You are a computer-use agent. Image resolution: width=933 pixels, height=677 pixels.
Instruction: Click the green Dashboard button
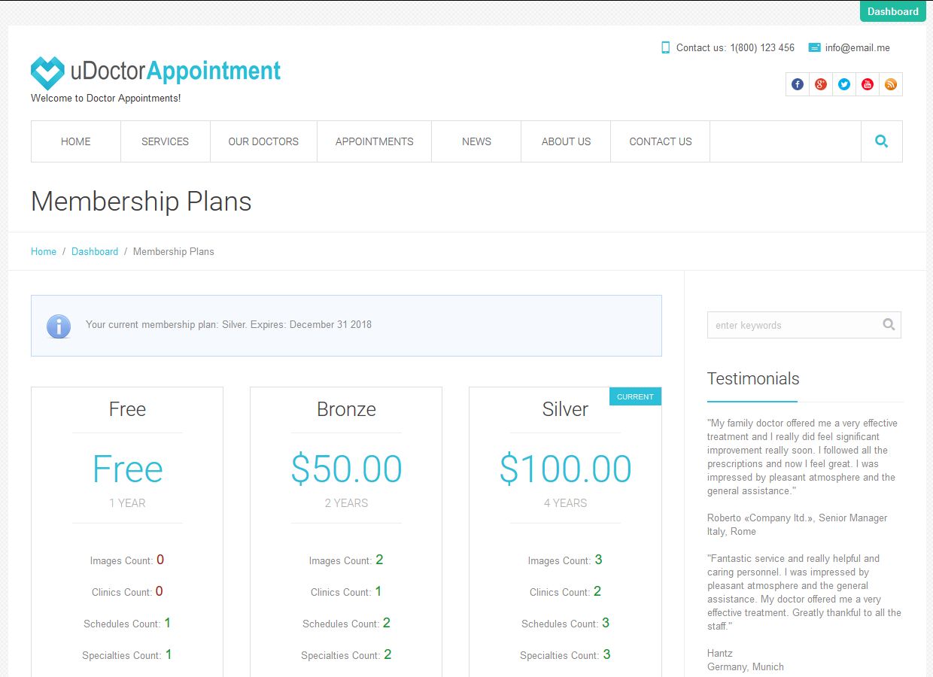[892, 11]
